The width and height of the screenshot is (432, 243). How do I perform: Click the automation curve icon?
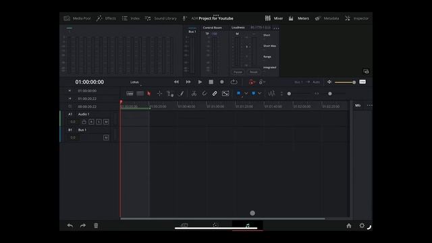(x=225, y=94)
